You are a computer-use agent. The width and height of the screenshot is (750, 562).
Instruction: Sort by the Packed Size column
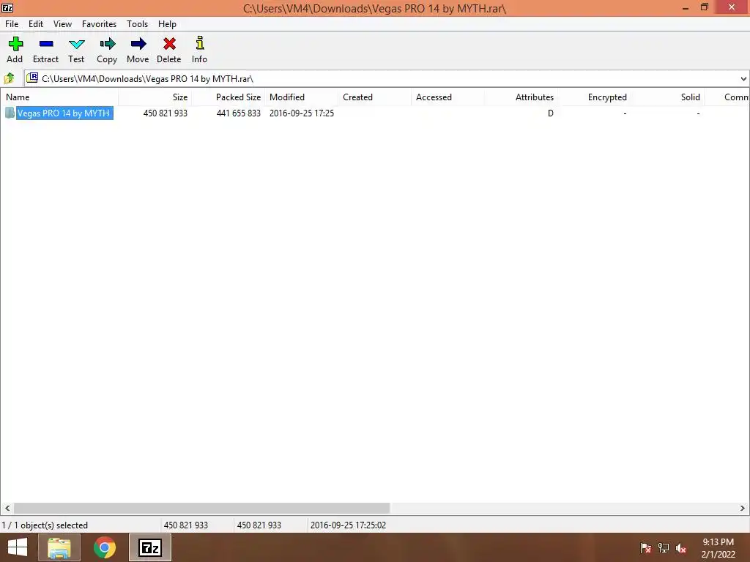tap(229, 97)
